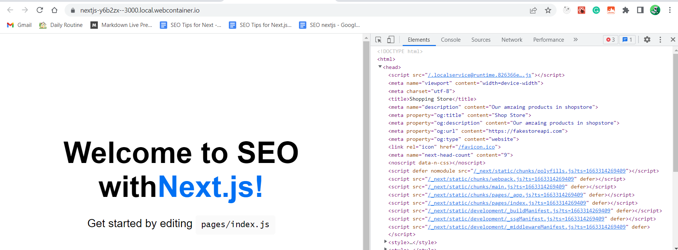This screenshot has width=678, height=250.
Task: Select the og:type website meta line
Action: coord(454,139)
